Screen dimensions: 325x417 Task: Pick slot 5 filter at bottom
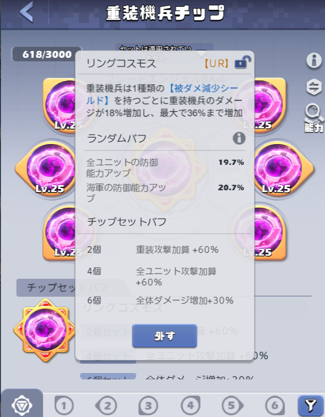(232, 406)
